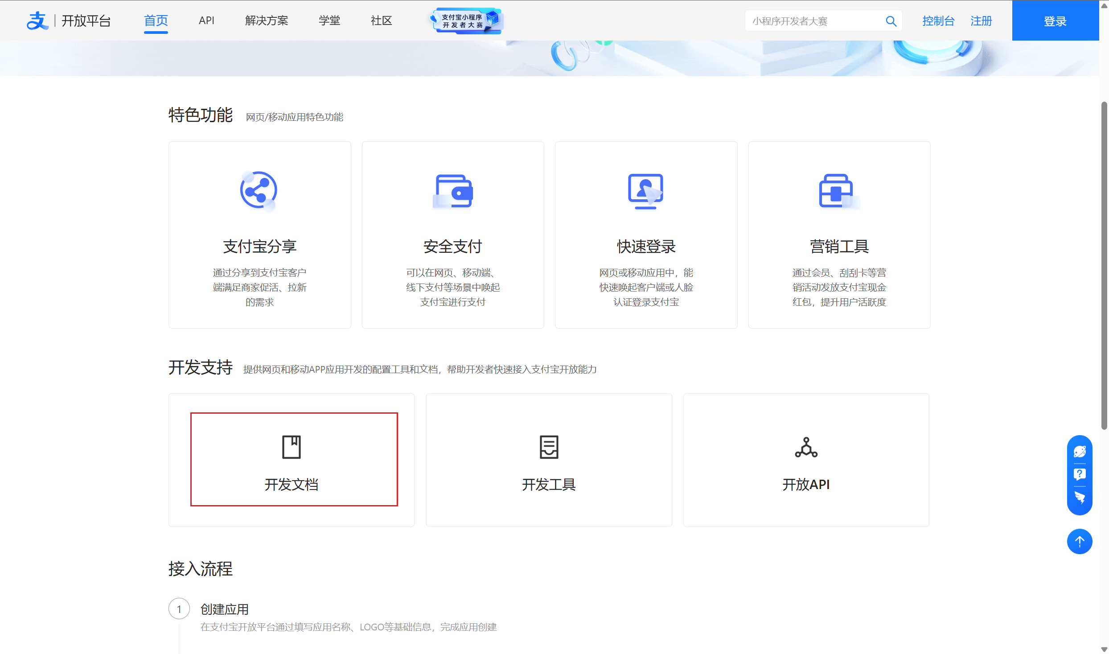Click the back-to-top arrow button
The height and width of the screenshot is (654, 1109).
(x=1079, y=541)
